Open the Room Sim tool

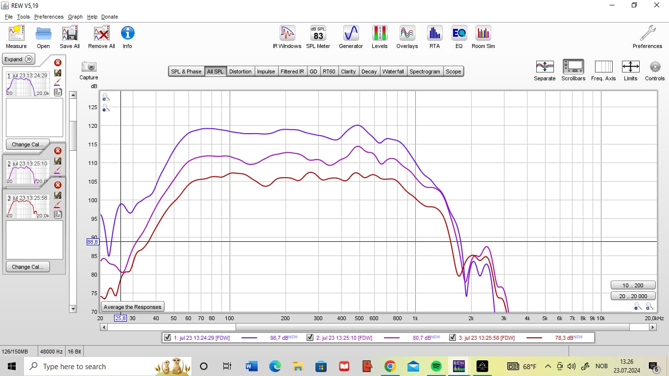(x=483, y=37)
